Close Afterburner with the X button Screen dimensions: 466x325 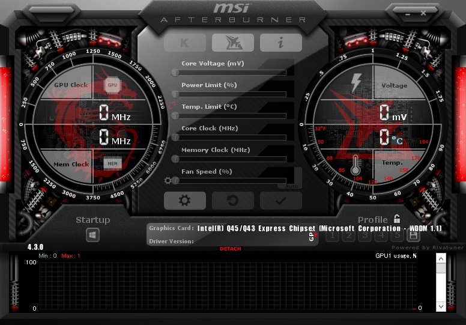pyautogui.click(x=423, y=13)
